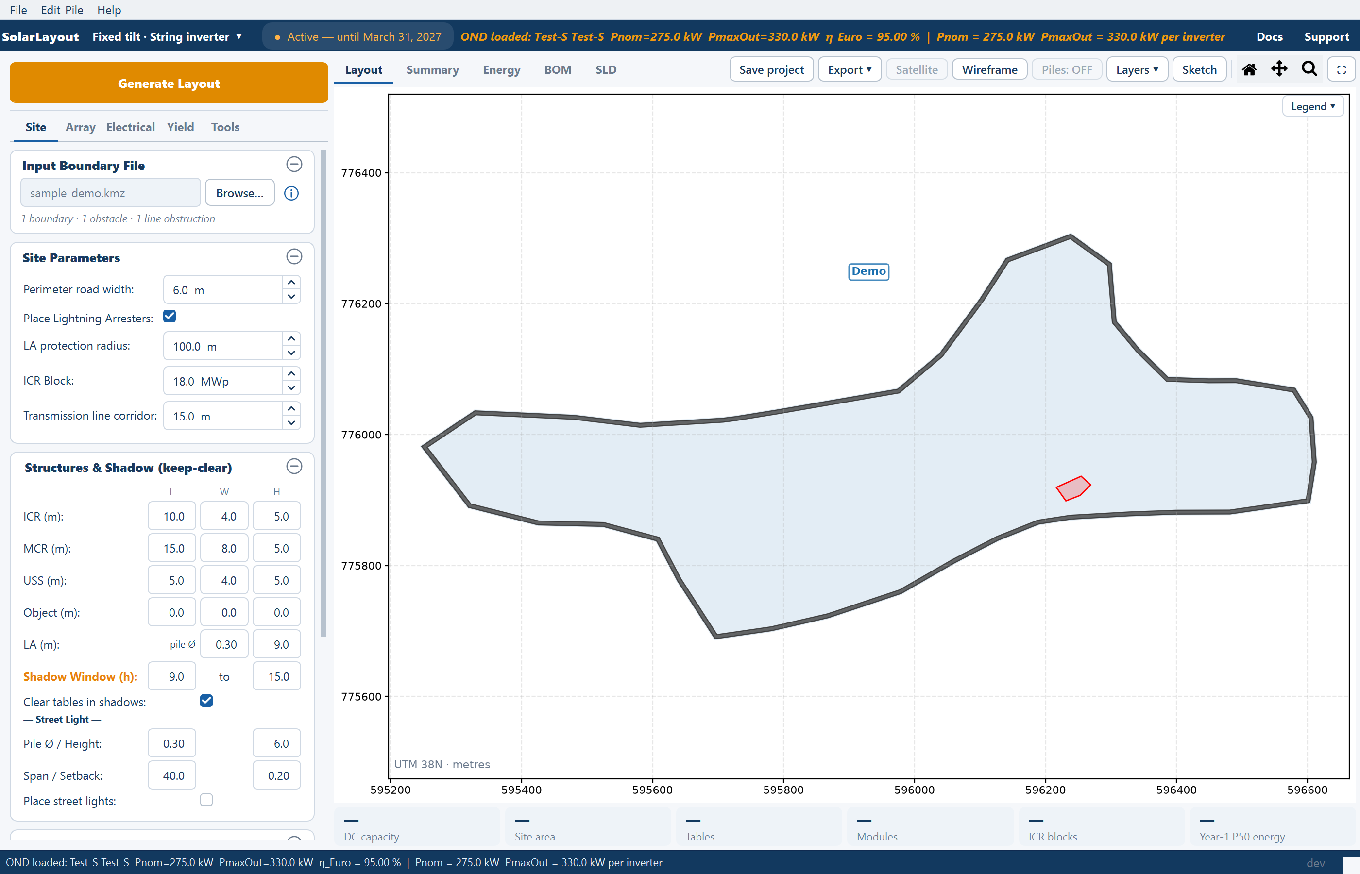The height and width of the screenshot is (874, 1360).
Task: Click the sample-demo.kmz file field
Action: pyautogui.click(x=110, y=193)
